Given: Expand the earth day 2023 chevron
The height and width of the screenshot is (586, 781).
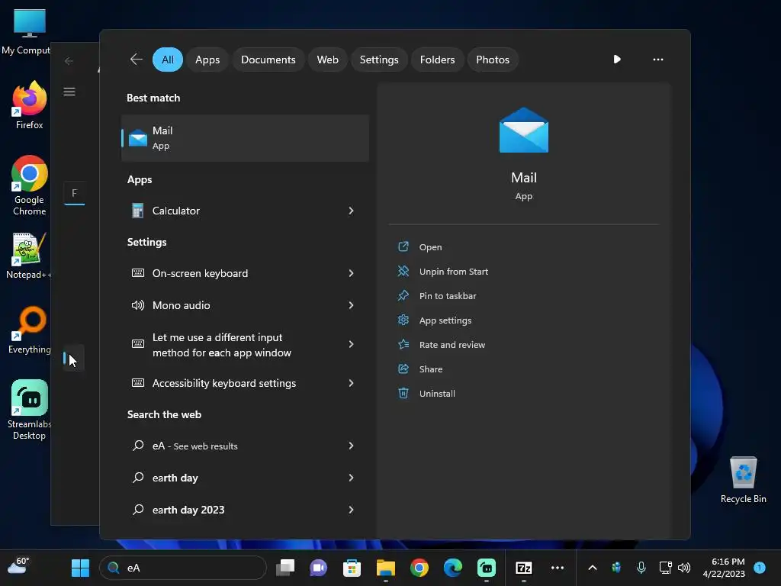Looking at the screenshot, I should (x=351, y=510).
